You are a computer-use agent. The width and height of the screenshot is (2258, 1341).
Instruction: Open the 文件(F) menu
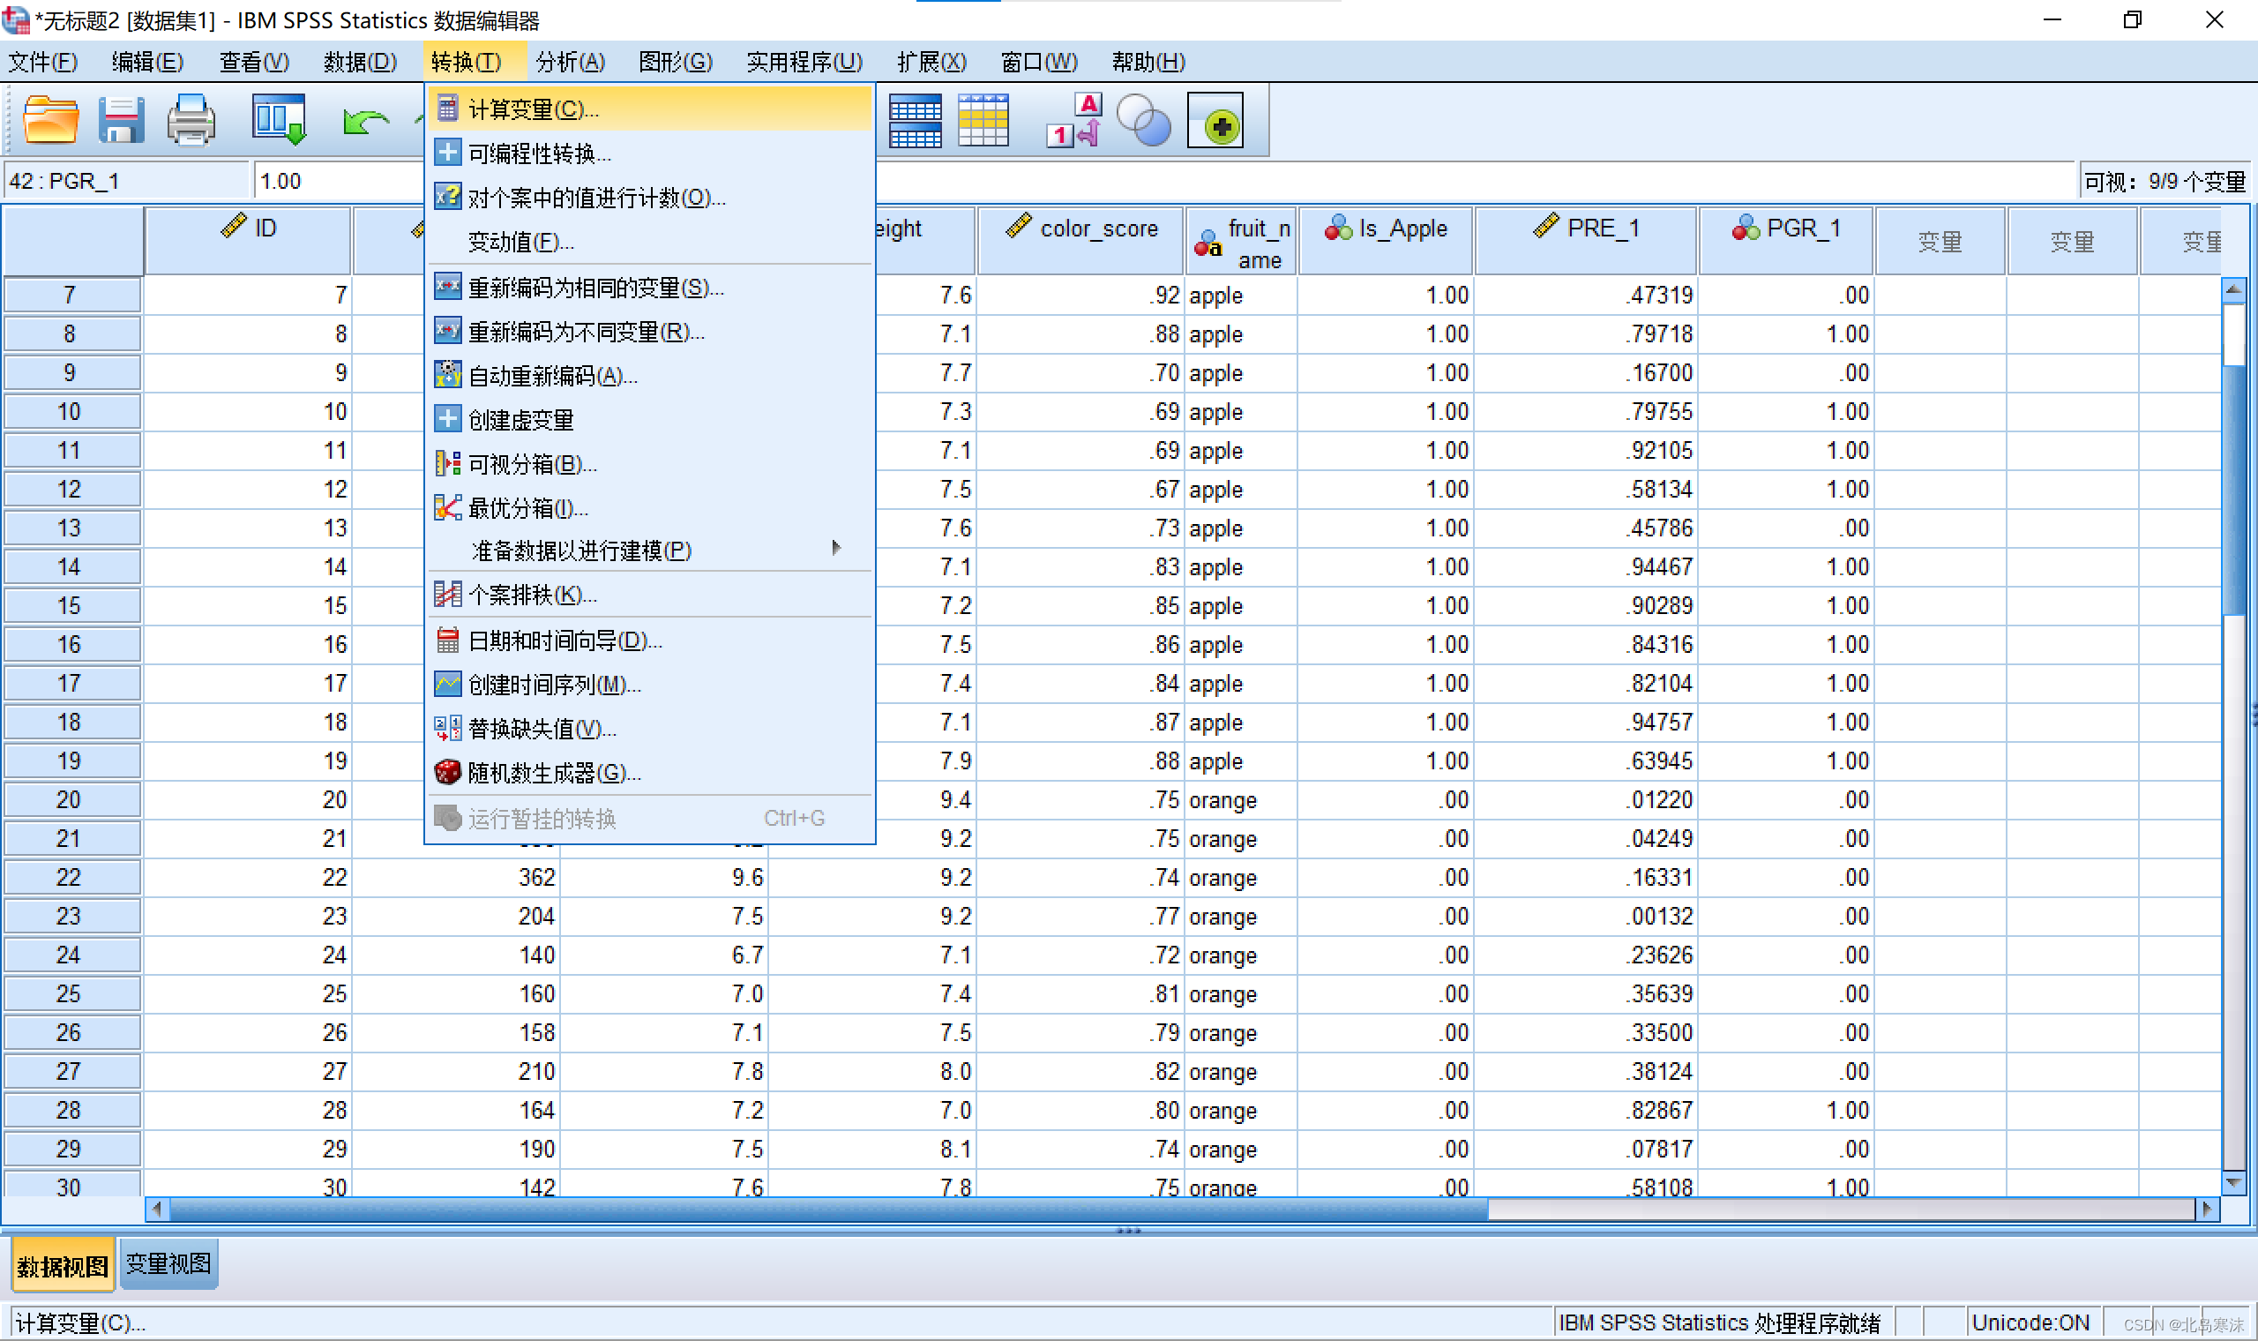[42, 62]
